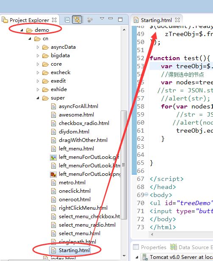The width and height of the screenshot is (213, 261).
Task: Click the asyncData folder icon
Action: [45, 47]
